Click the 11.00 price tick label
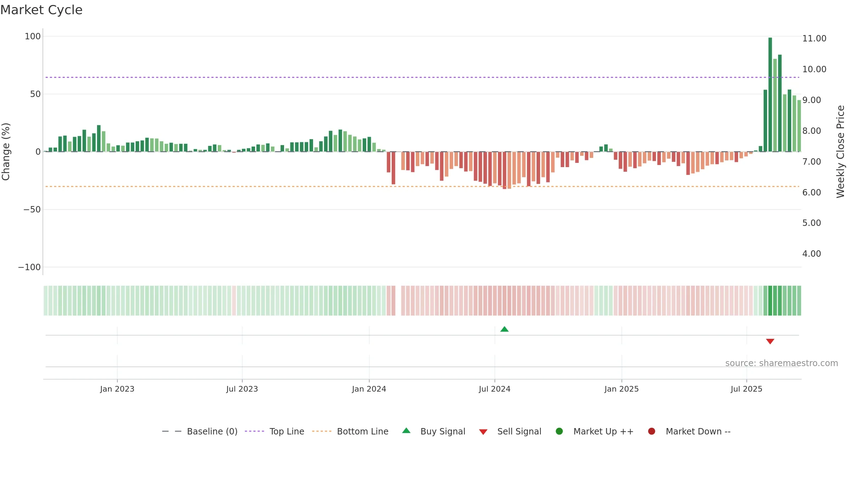The width and height of the screenshot is (850, 478). 814,38
